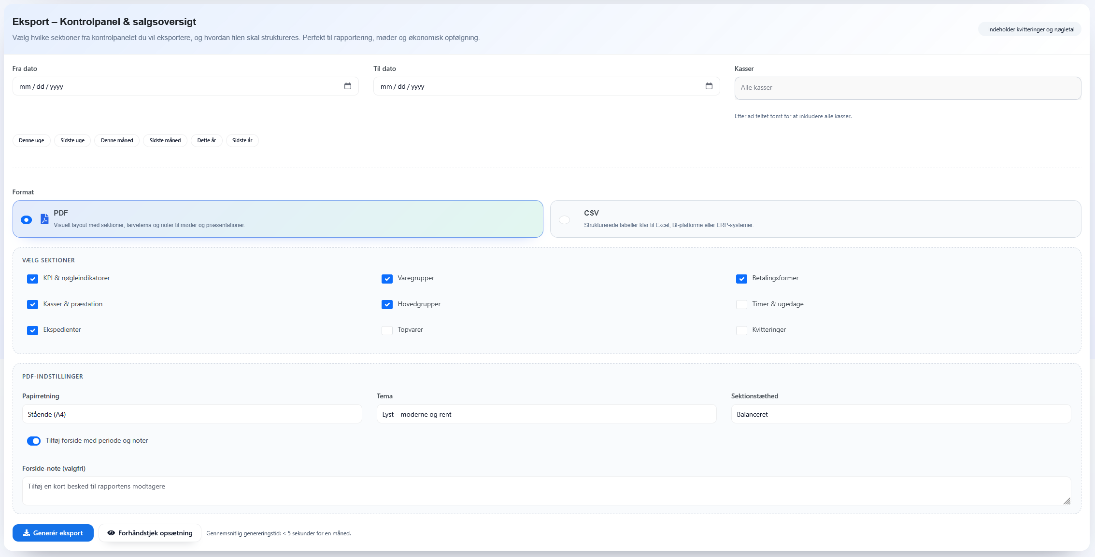Select the CSV format radio button
Viewport: 1095px width, 557px height.
564,220
